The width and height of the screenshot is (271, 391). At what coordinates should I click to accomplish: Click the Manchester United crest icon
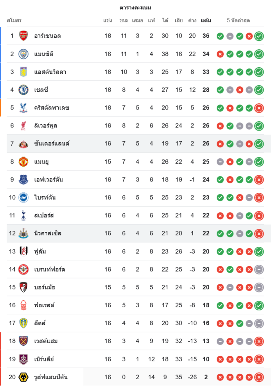[23, 162]
